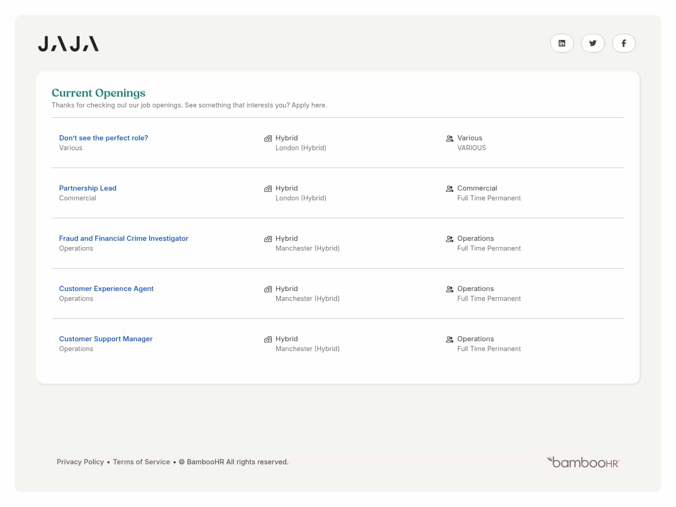Click the BambooHR copyright text in the footer
Image resolution: width=676 pixels, height=507 pixels.
(x=233, y=461)
